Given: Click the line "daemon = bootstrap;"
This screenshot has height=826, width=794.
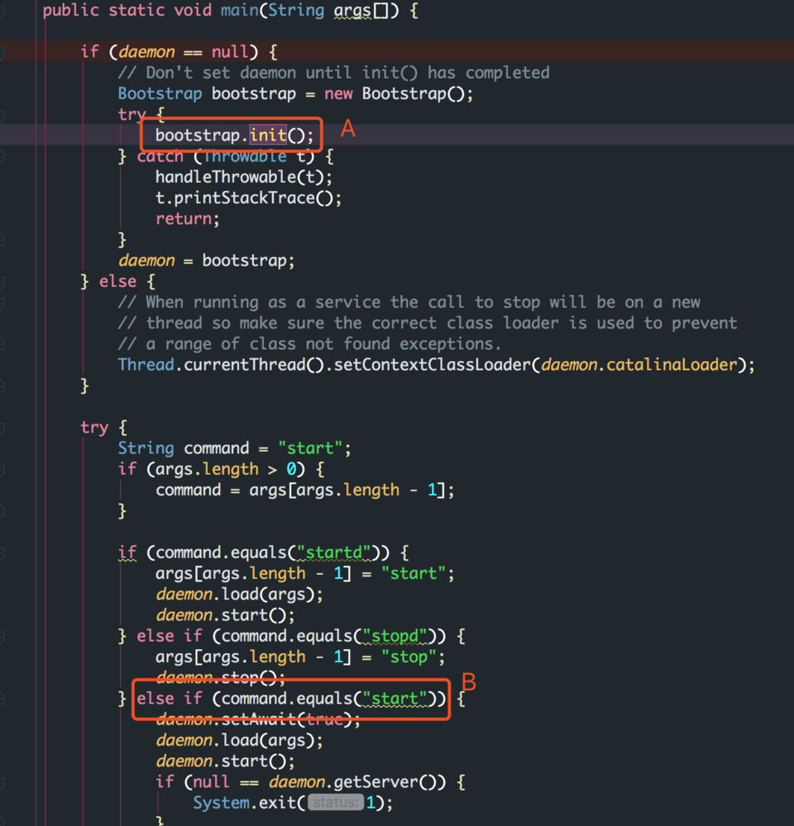Looking at the screenshot, I should [207, 260].
